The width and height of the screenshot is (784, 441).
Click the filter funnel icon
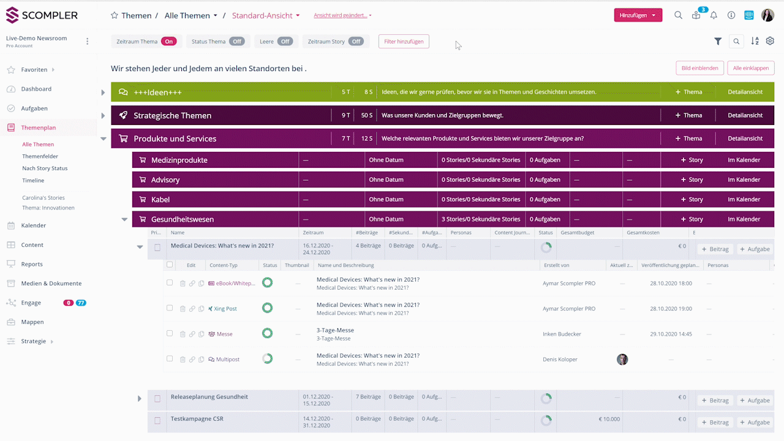click(718, 41)
